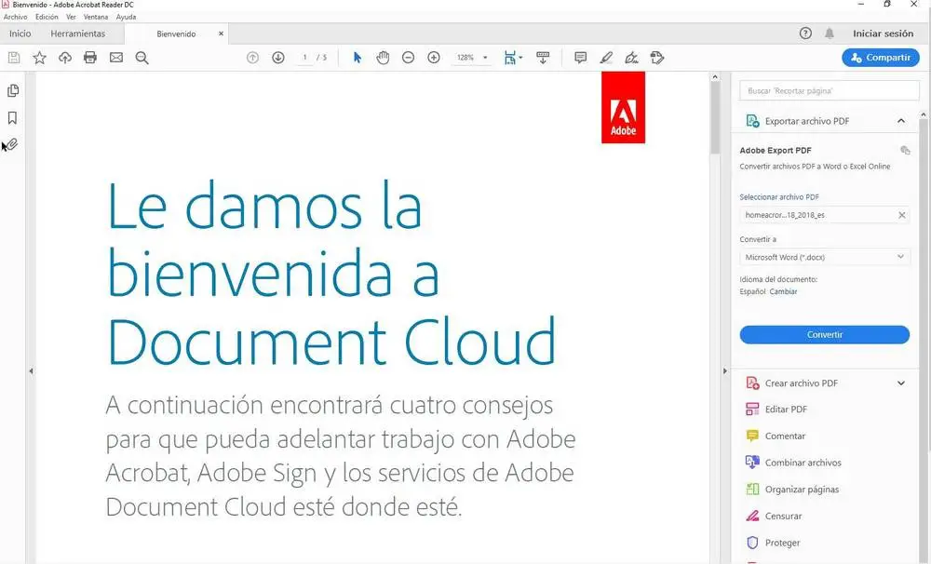Select the Bienvenido document tab
The width and height of the screenshot is (931, 564).
(176, 34)
